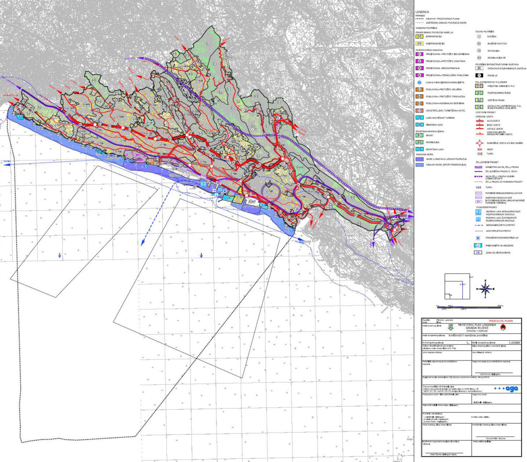Click the AUTOCESTE red road legend symbol

[479, 120]
